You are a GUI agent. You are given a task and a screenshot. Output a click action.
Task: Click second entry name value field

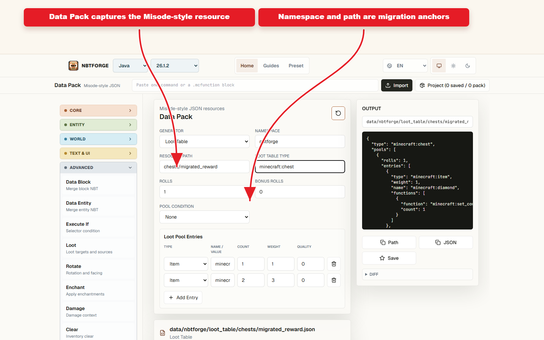(223, 280)
